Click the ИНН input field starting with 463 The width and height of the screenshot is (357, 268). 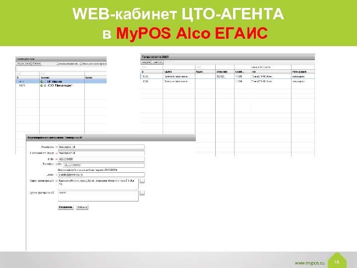coord(101,159)
